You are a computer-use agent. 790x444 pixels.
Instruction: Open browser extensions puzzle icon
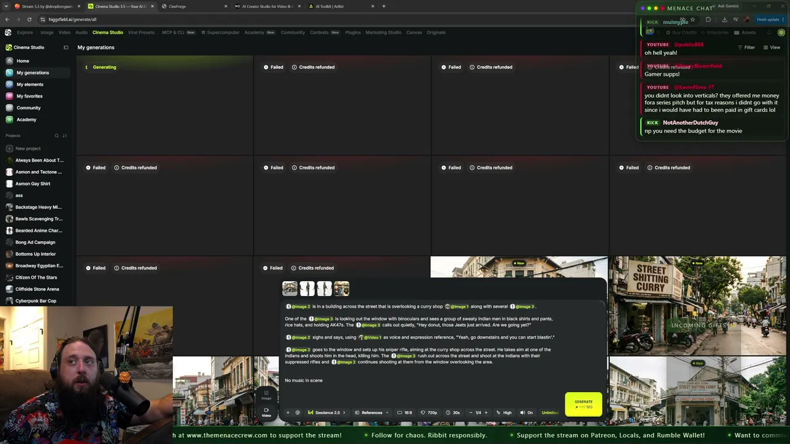709,20
